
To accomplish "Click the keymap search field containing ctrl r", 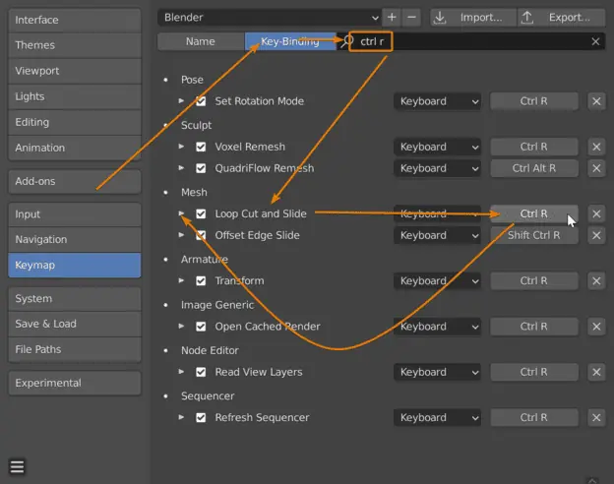I will 470,41.
